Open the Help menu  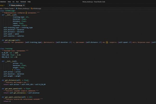[29, 2]
